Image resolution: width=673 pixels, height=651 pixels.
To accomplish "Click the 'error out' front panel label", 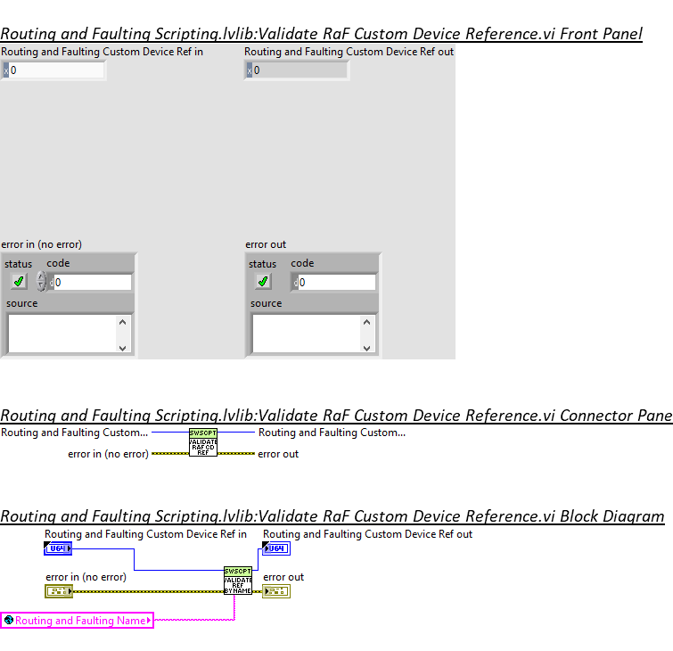I will click(x=266, y=244).
